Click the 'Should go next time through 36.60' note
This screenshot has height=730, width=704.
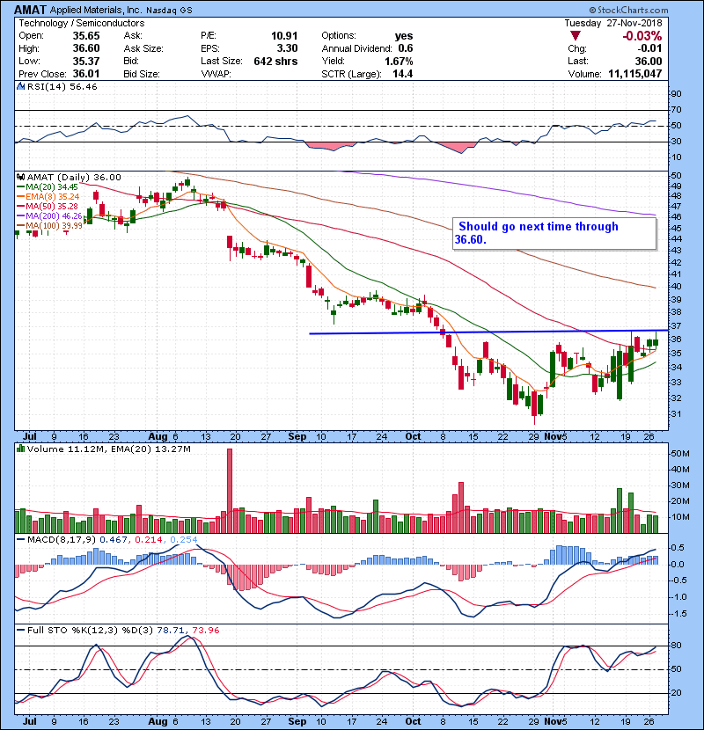(554, 233)
